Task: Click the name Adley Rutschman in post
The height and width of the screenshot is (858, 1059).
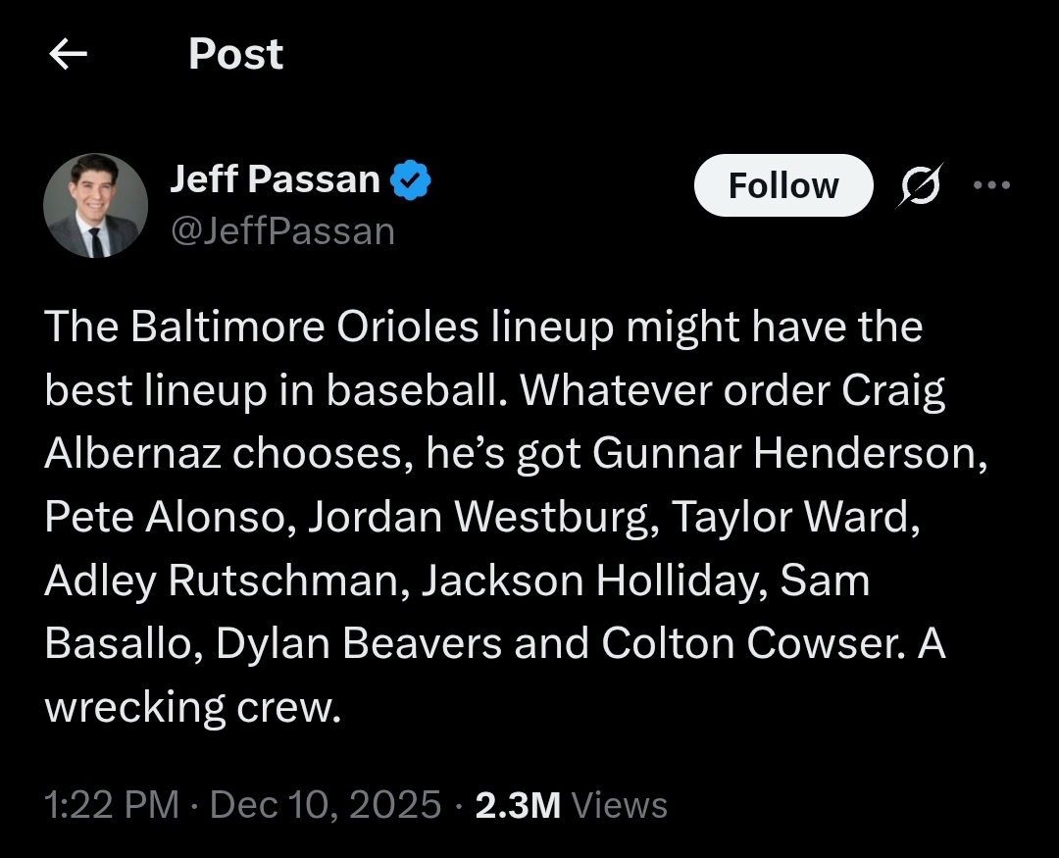Action: [x=221, y=580]
